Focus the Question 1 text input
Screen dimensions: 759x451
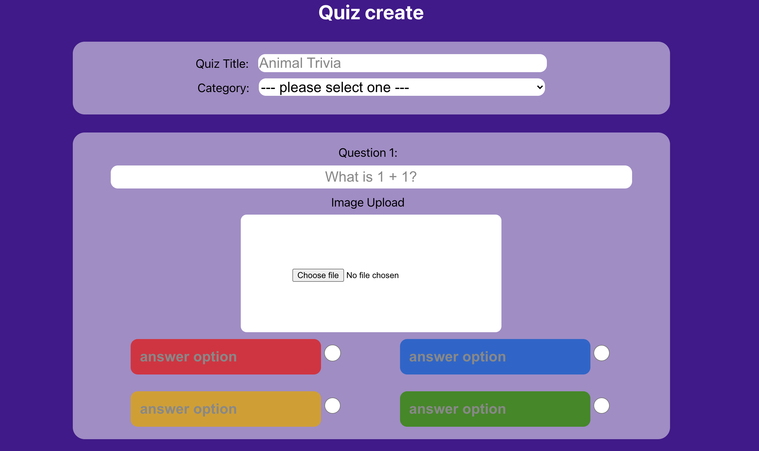tap(371, 177)
